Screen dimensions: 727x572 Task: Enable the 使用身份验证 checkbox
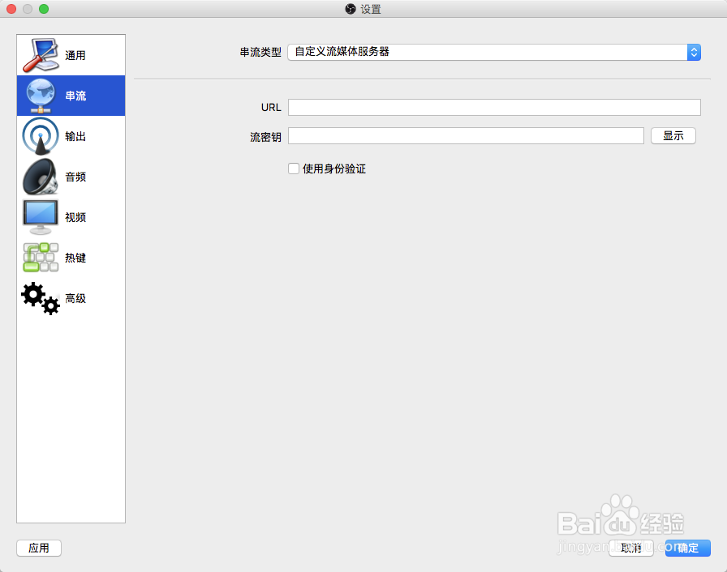(x=294, y=169)
